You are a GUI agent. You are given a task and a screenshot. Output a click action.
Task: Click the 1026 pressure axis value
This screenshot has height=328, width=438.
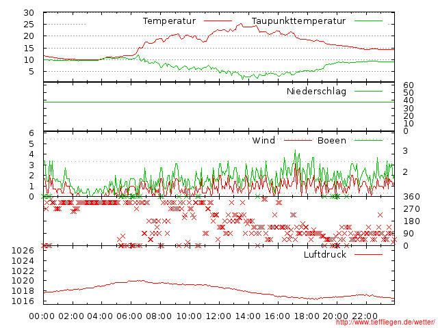point(23,251)
